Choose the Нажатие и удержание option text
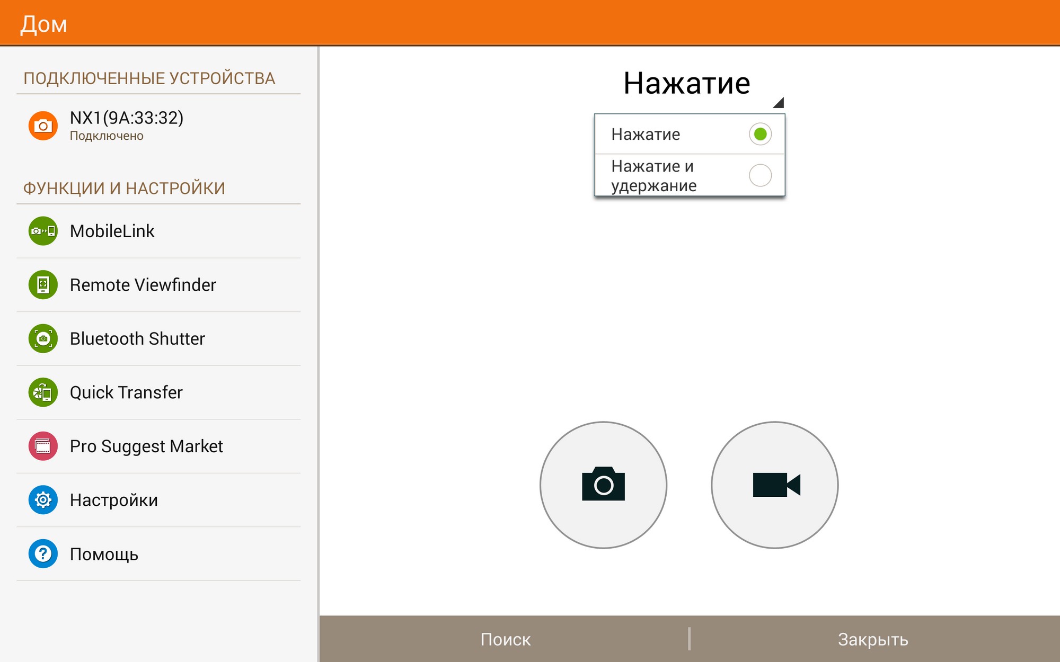 point(653,176)
